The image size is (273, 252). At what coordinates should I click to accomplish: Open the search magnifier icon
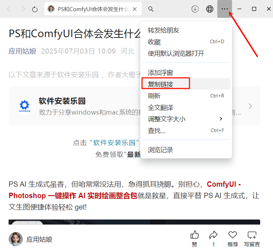point(151,9)
